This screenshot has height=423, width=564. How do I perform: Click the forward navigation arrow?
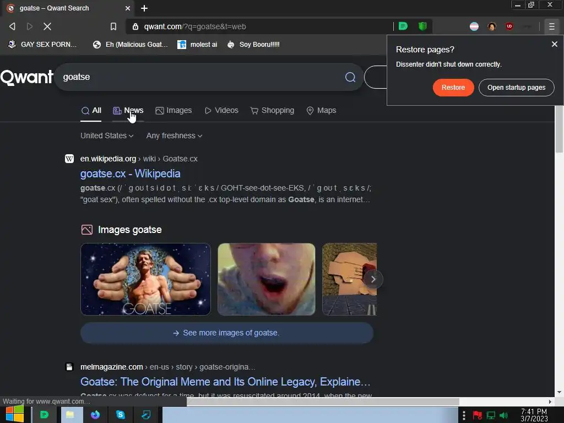click(x=30, y=26)
